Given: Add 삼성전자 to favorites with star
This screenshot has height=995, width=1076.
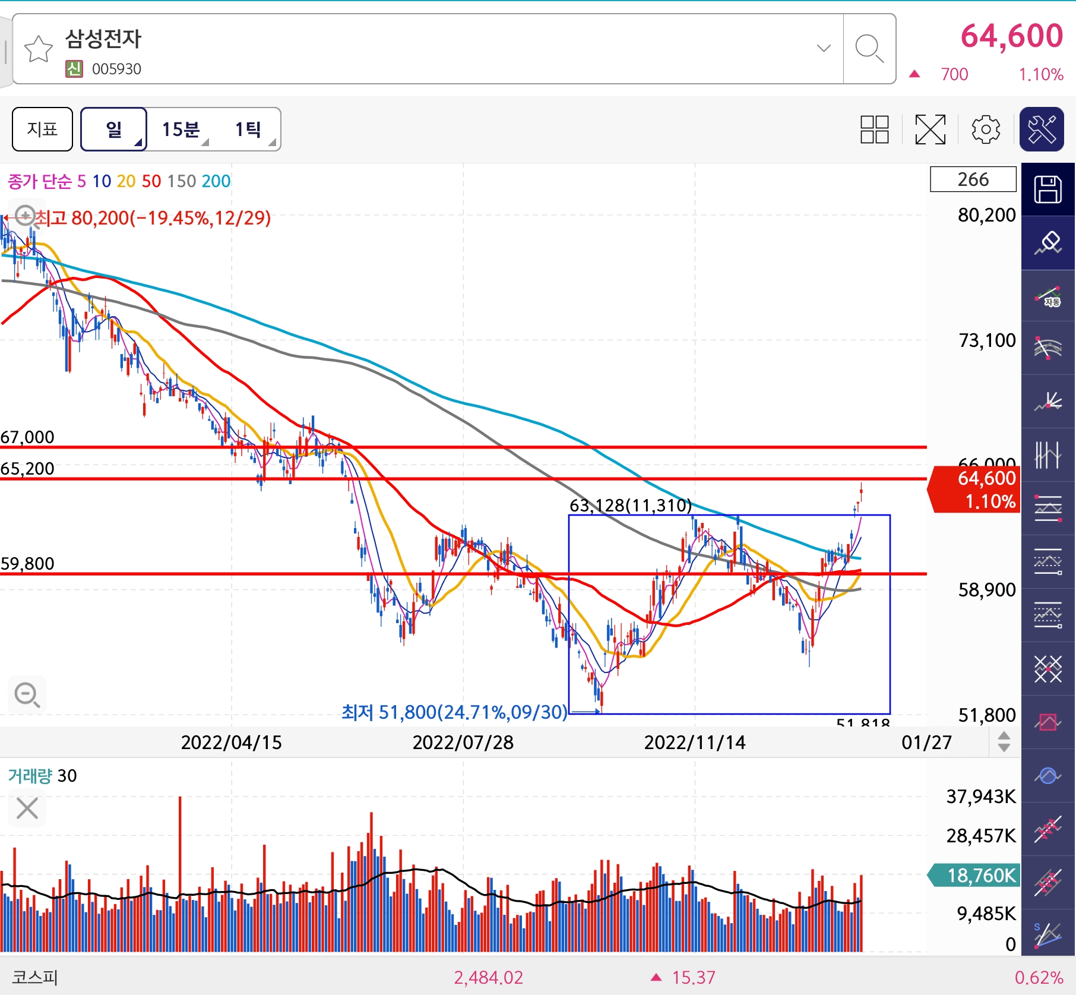Looking at the screenshot, I should tap(38, 49).
